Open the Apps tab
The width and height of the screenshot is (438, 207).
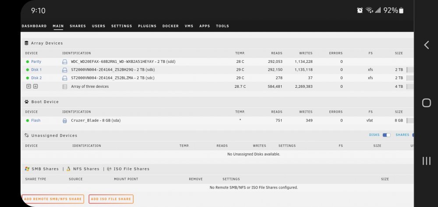pos(205,26)
